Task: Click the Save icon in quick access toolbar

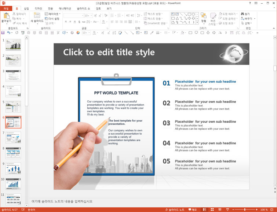Action: pos(3,33)
